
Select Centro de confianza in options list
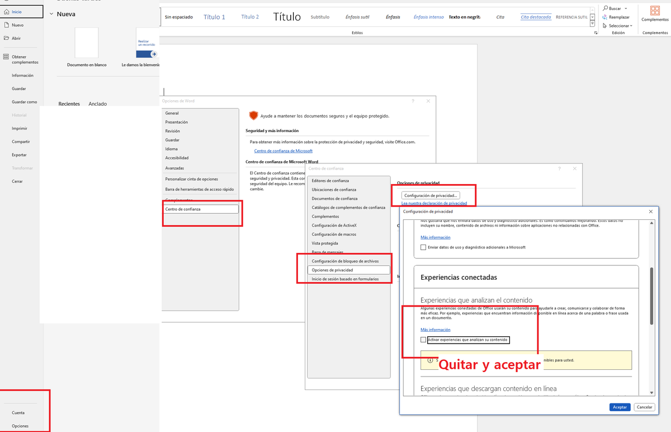pos(201,209)
